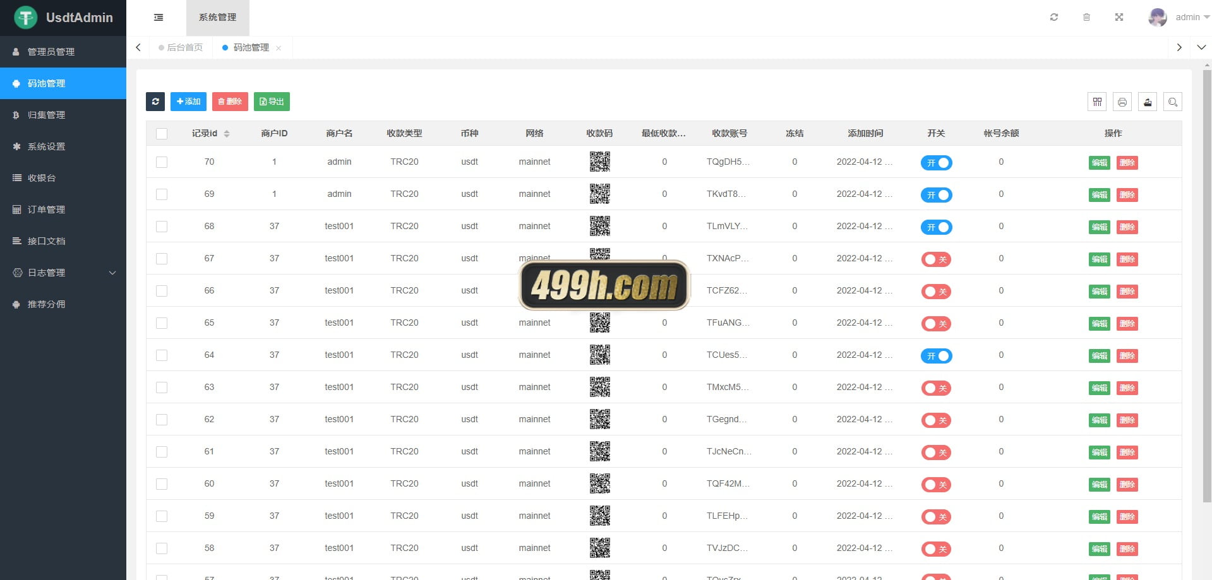Collapse sidebar with the menu fold icon

(x=159, y=18)
